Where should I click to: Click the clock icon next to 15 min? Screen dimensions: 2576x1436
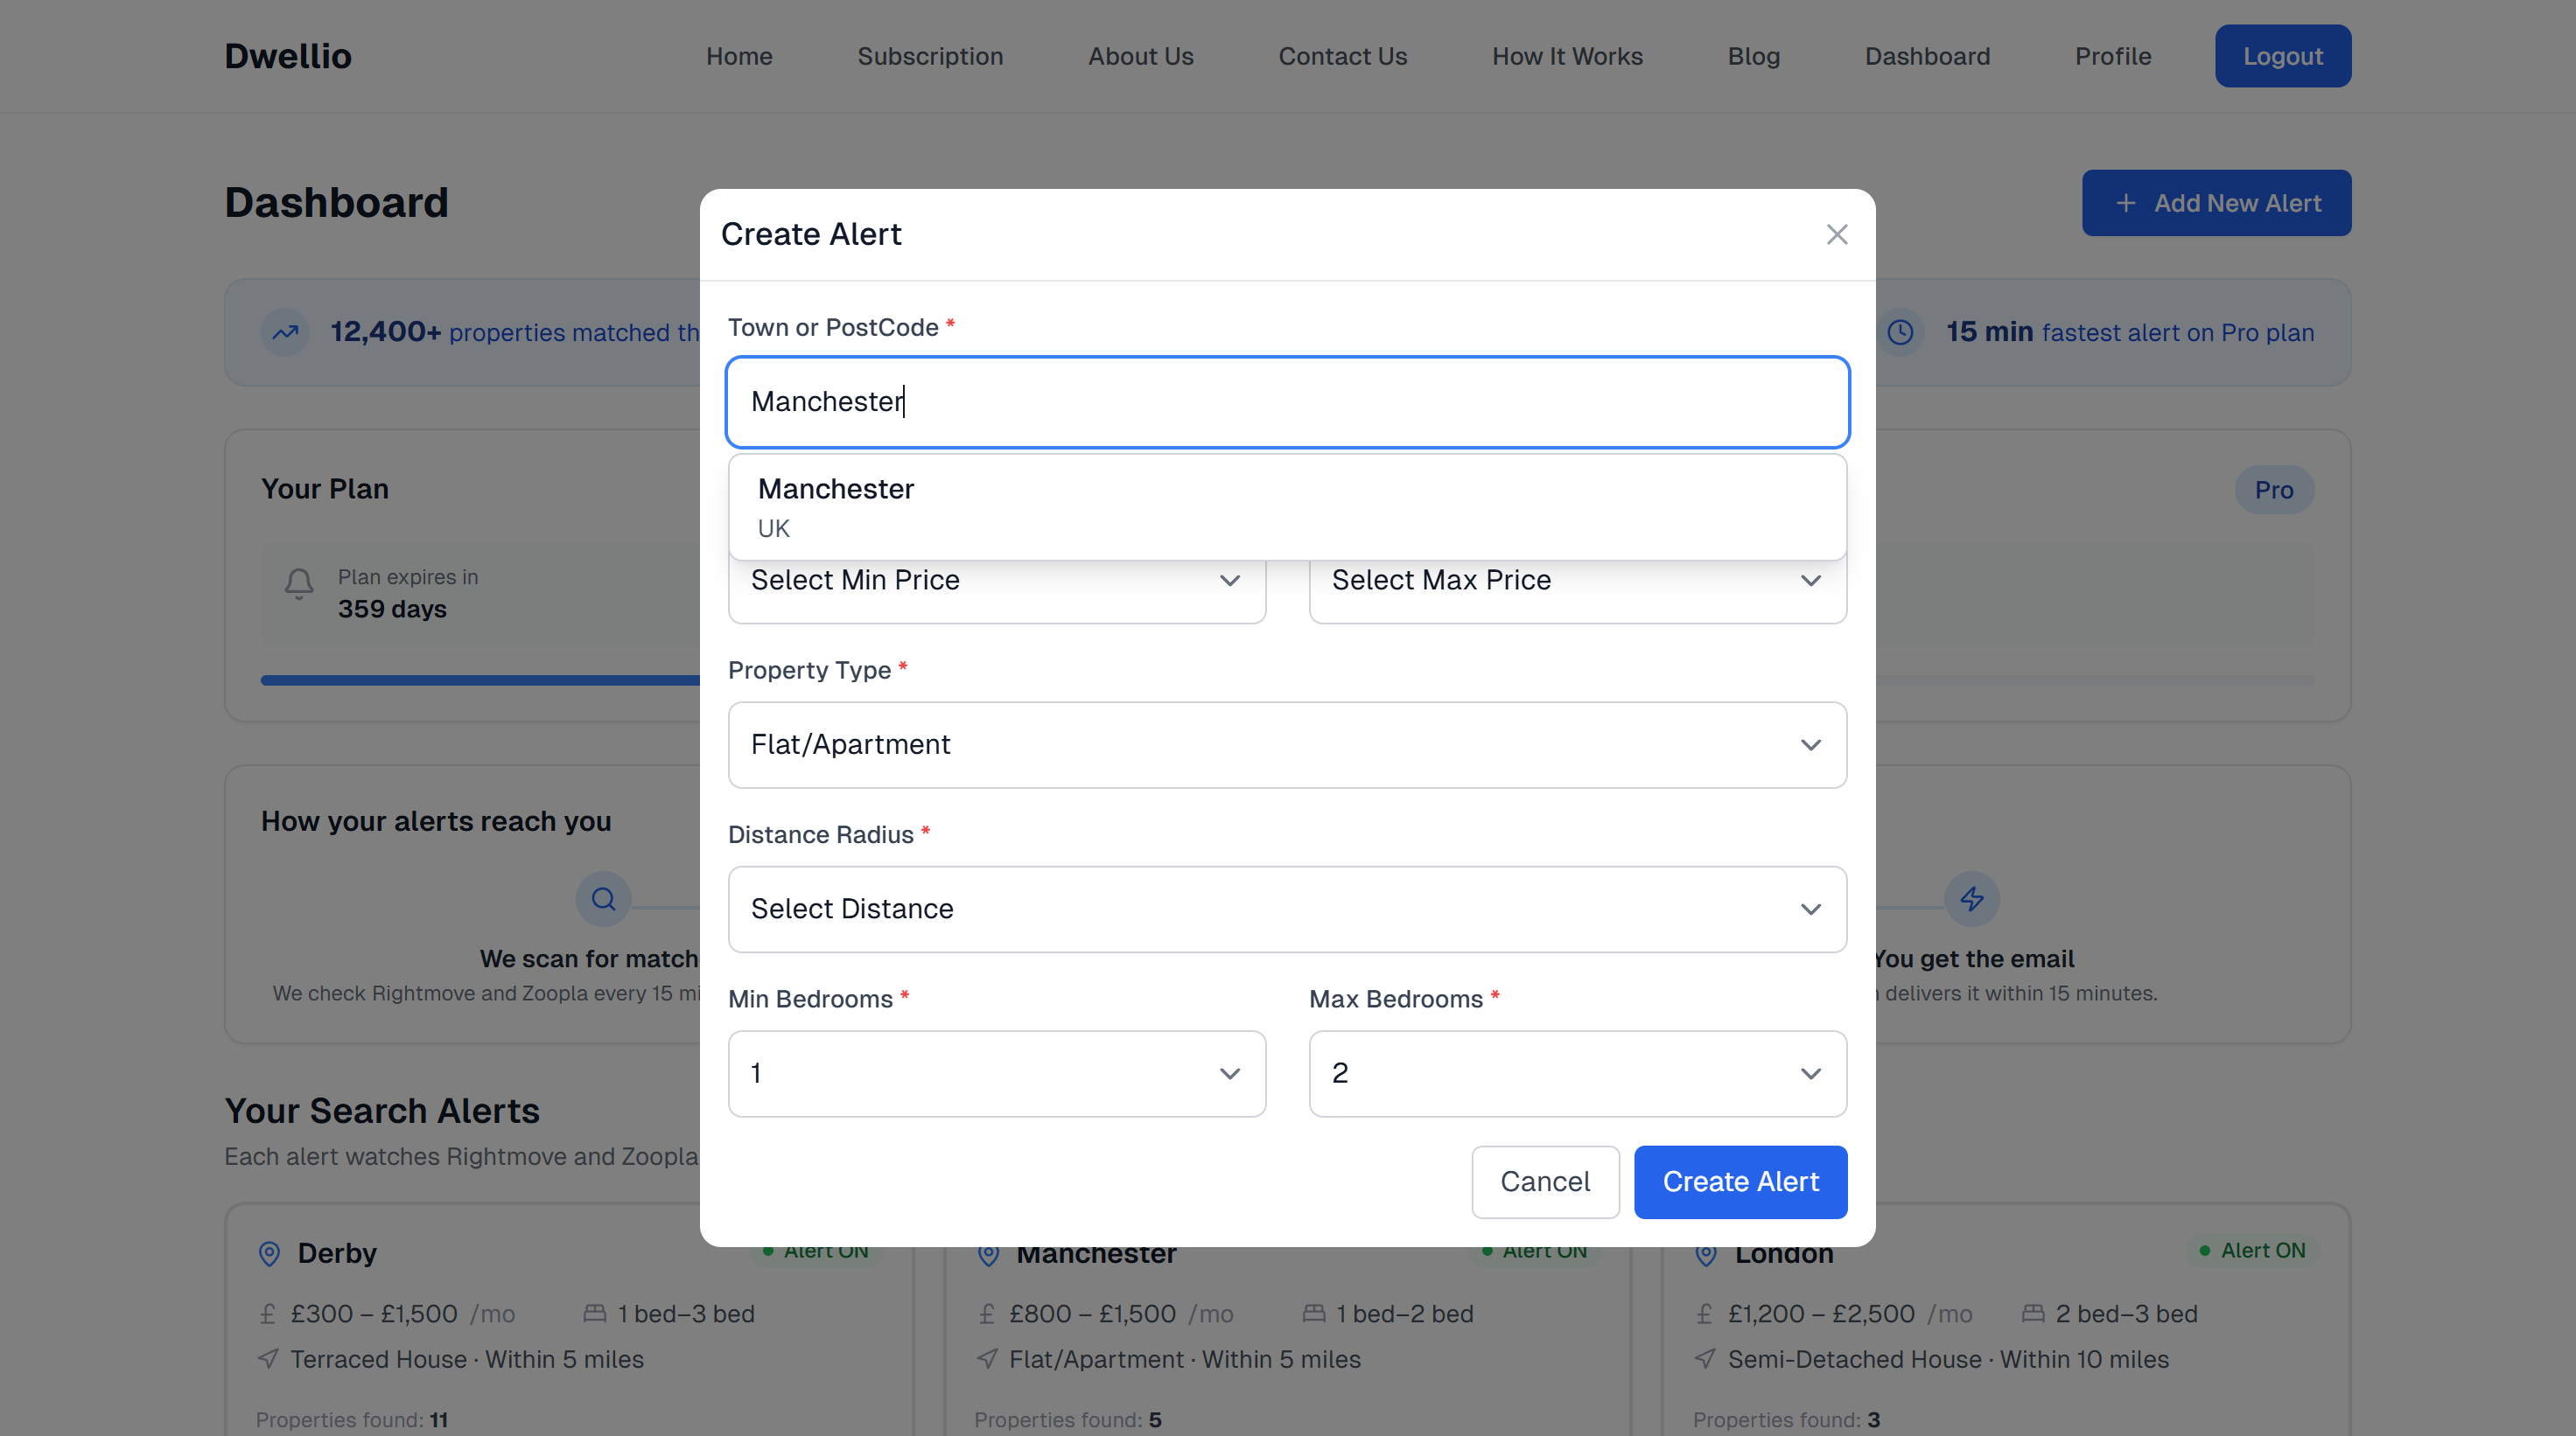(x=1902, y=331)
